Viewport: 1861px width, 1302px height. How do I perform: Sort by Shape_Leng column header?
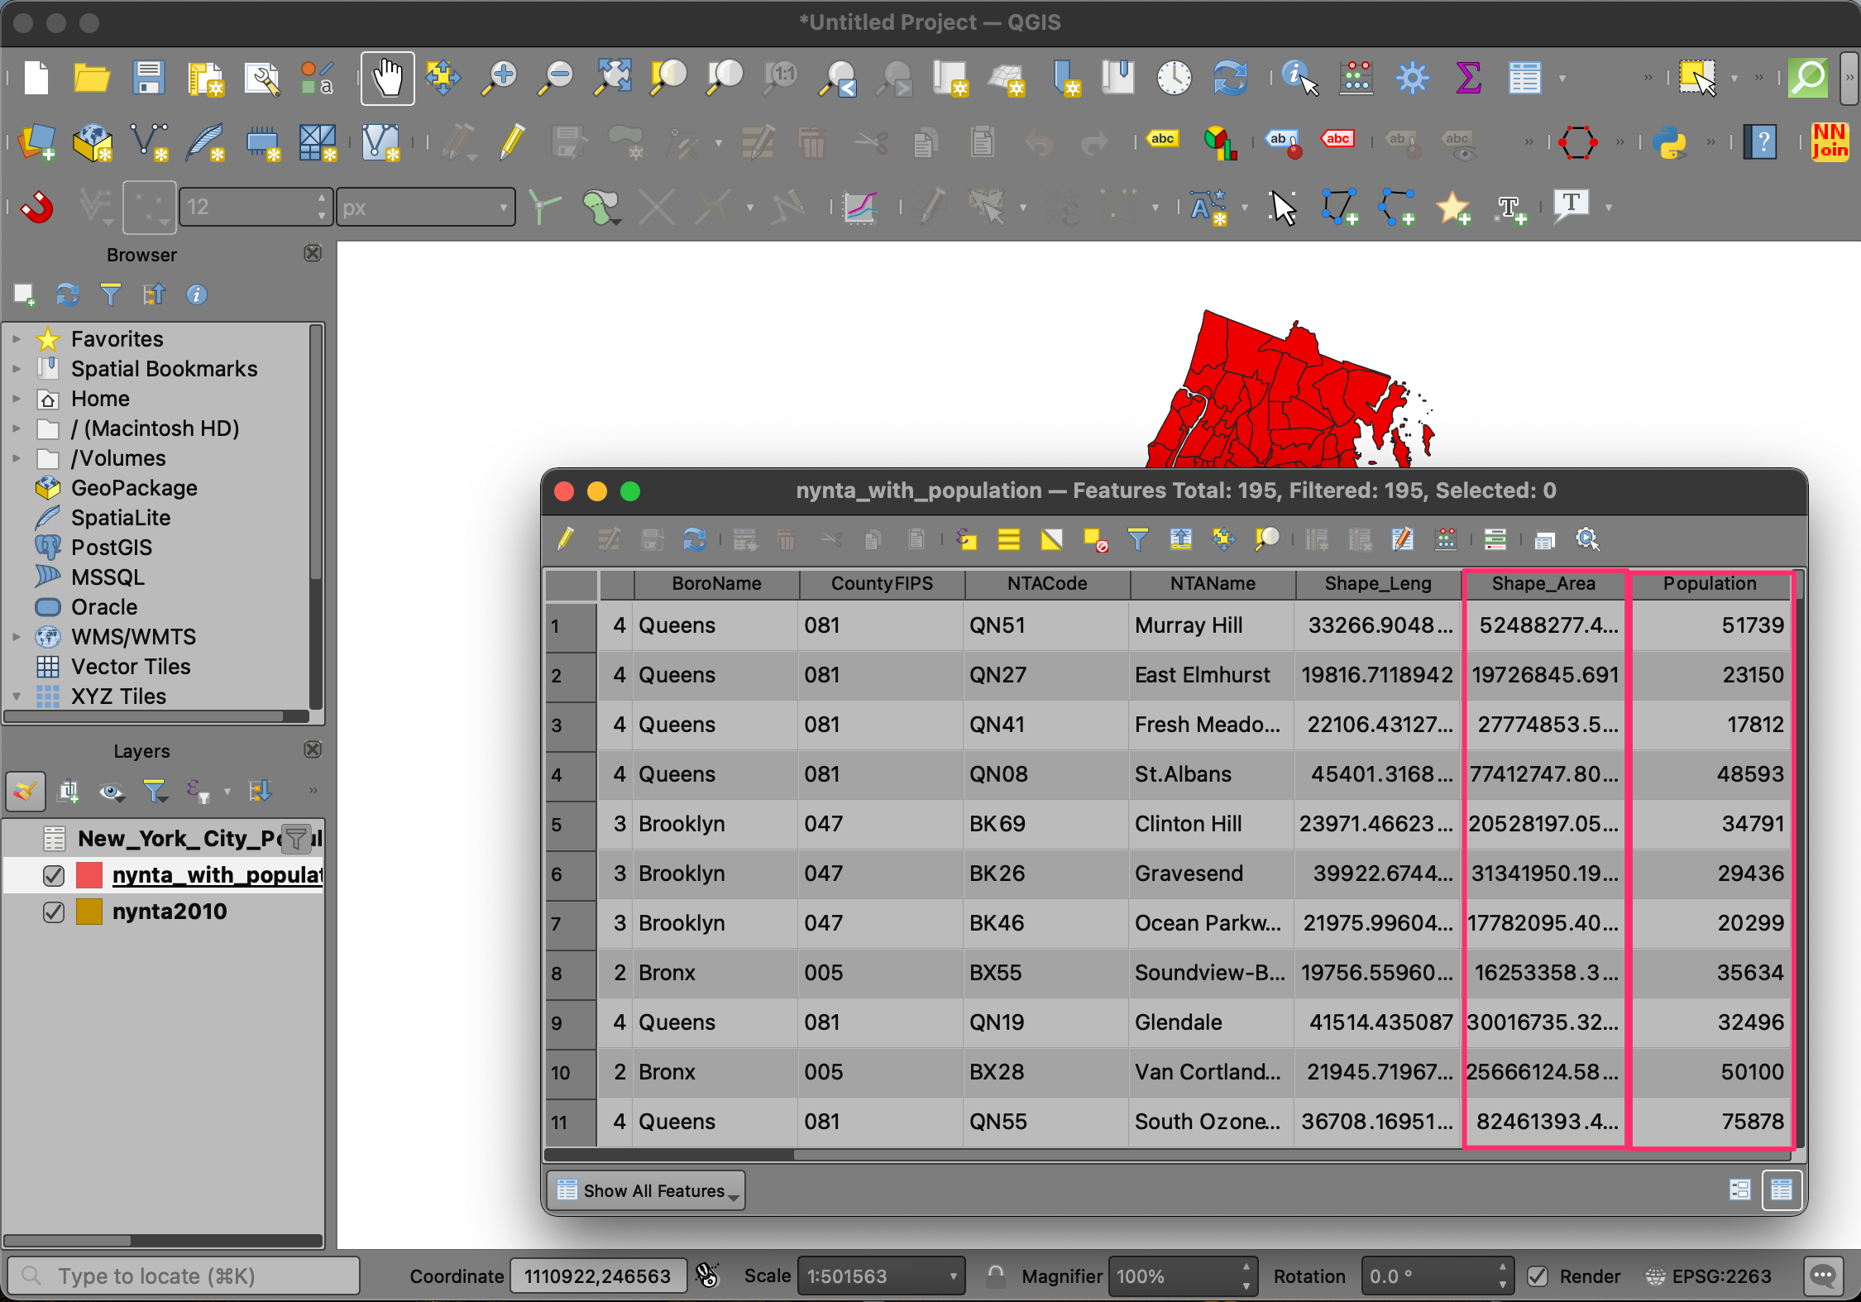click(x=1378, y=584)
